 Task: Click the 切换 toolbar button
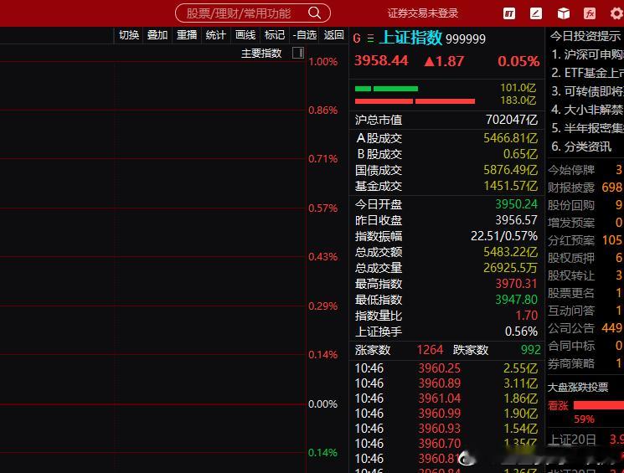click(x=129, y=35)
